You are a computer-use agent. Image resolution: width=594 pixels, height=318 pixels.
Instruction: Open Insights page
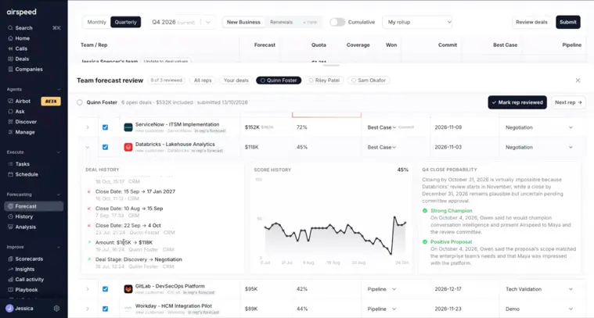pos(24,270)
